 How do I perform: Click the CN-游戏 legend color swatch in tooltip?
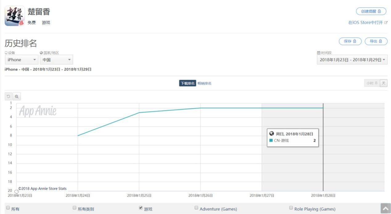271,140
